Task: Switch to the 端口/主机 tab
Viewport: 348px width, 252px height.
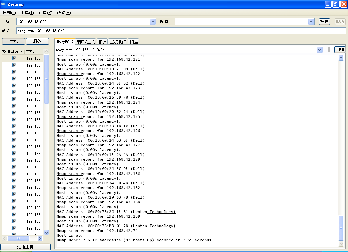Action: click(x=86, y=42)
